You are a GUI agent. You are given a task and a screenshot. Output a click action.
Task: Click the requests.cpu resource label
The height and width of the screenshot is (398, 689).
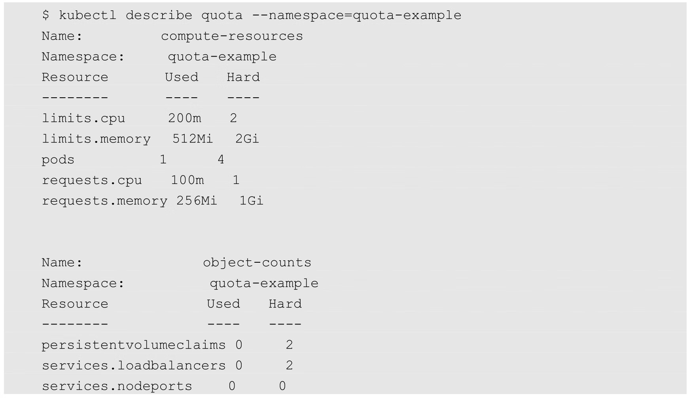tap(92, 180)
